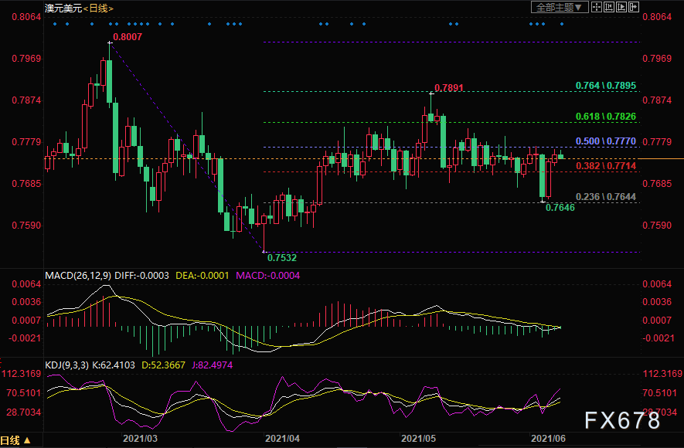This screenshot has height=448, width=684.
Task: Select the 0.764\0.7895 Fibonacci level label
Action: click(606, 86)
